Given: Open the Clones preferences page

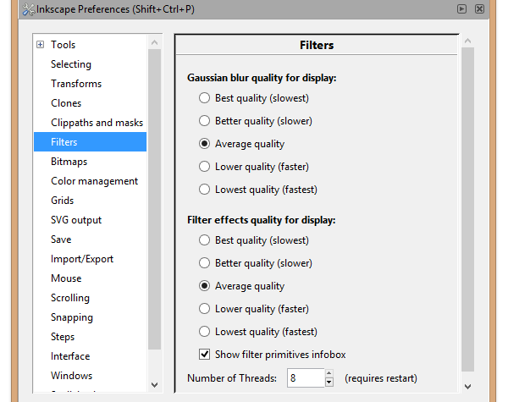Looking at the screenshot, I should [x=66, y=103].
